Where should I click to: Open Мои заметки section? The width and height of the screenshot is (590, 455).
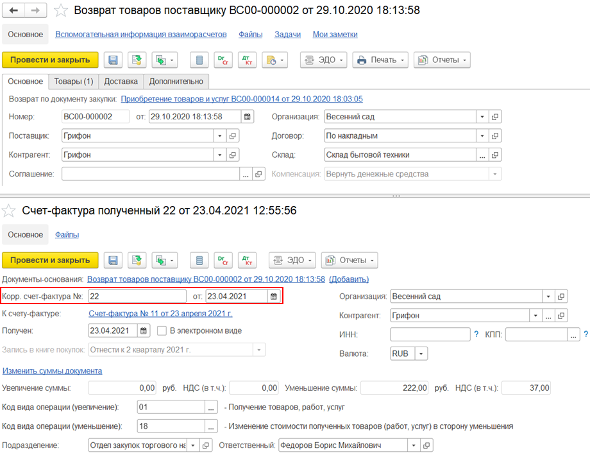[x=335, y=34]
